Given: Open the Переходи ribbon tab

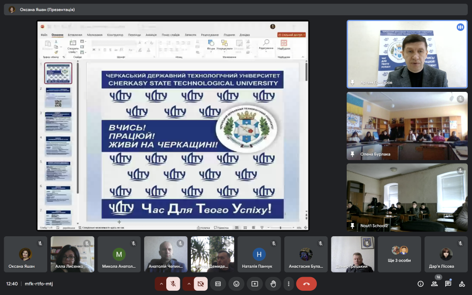Looking at the screenshot, I should tap(134, 35).
